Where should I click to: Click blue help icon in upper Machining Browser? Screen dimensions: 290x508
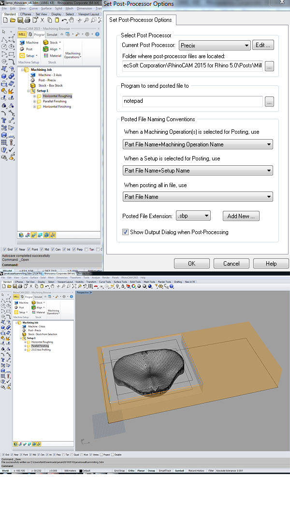click(97, 34)
